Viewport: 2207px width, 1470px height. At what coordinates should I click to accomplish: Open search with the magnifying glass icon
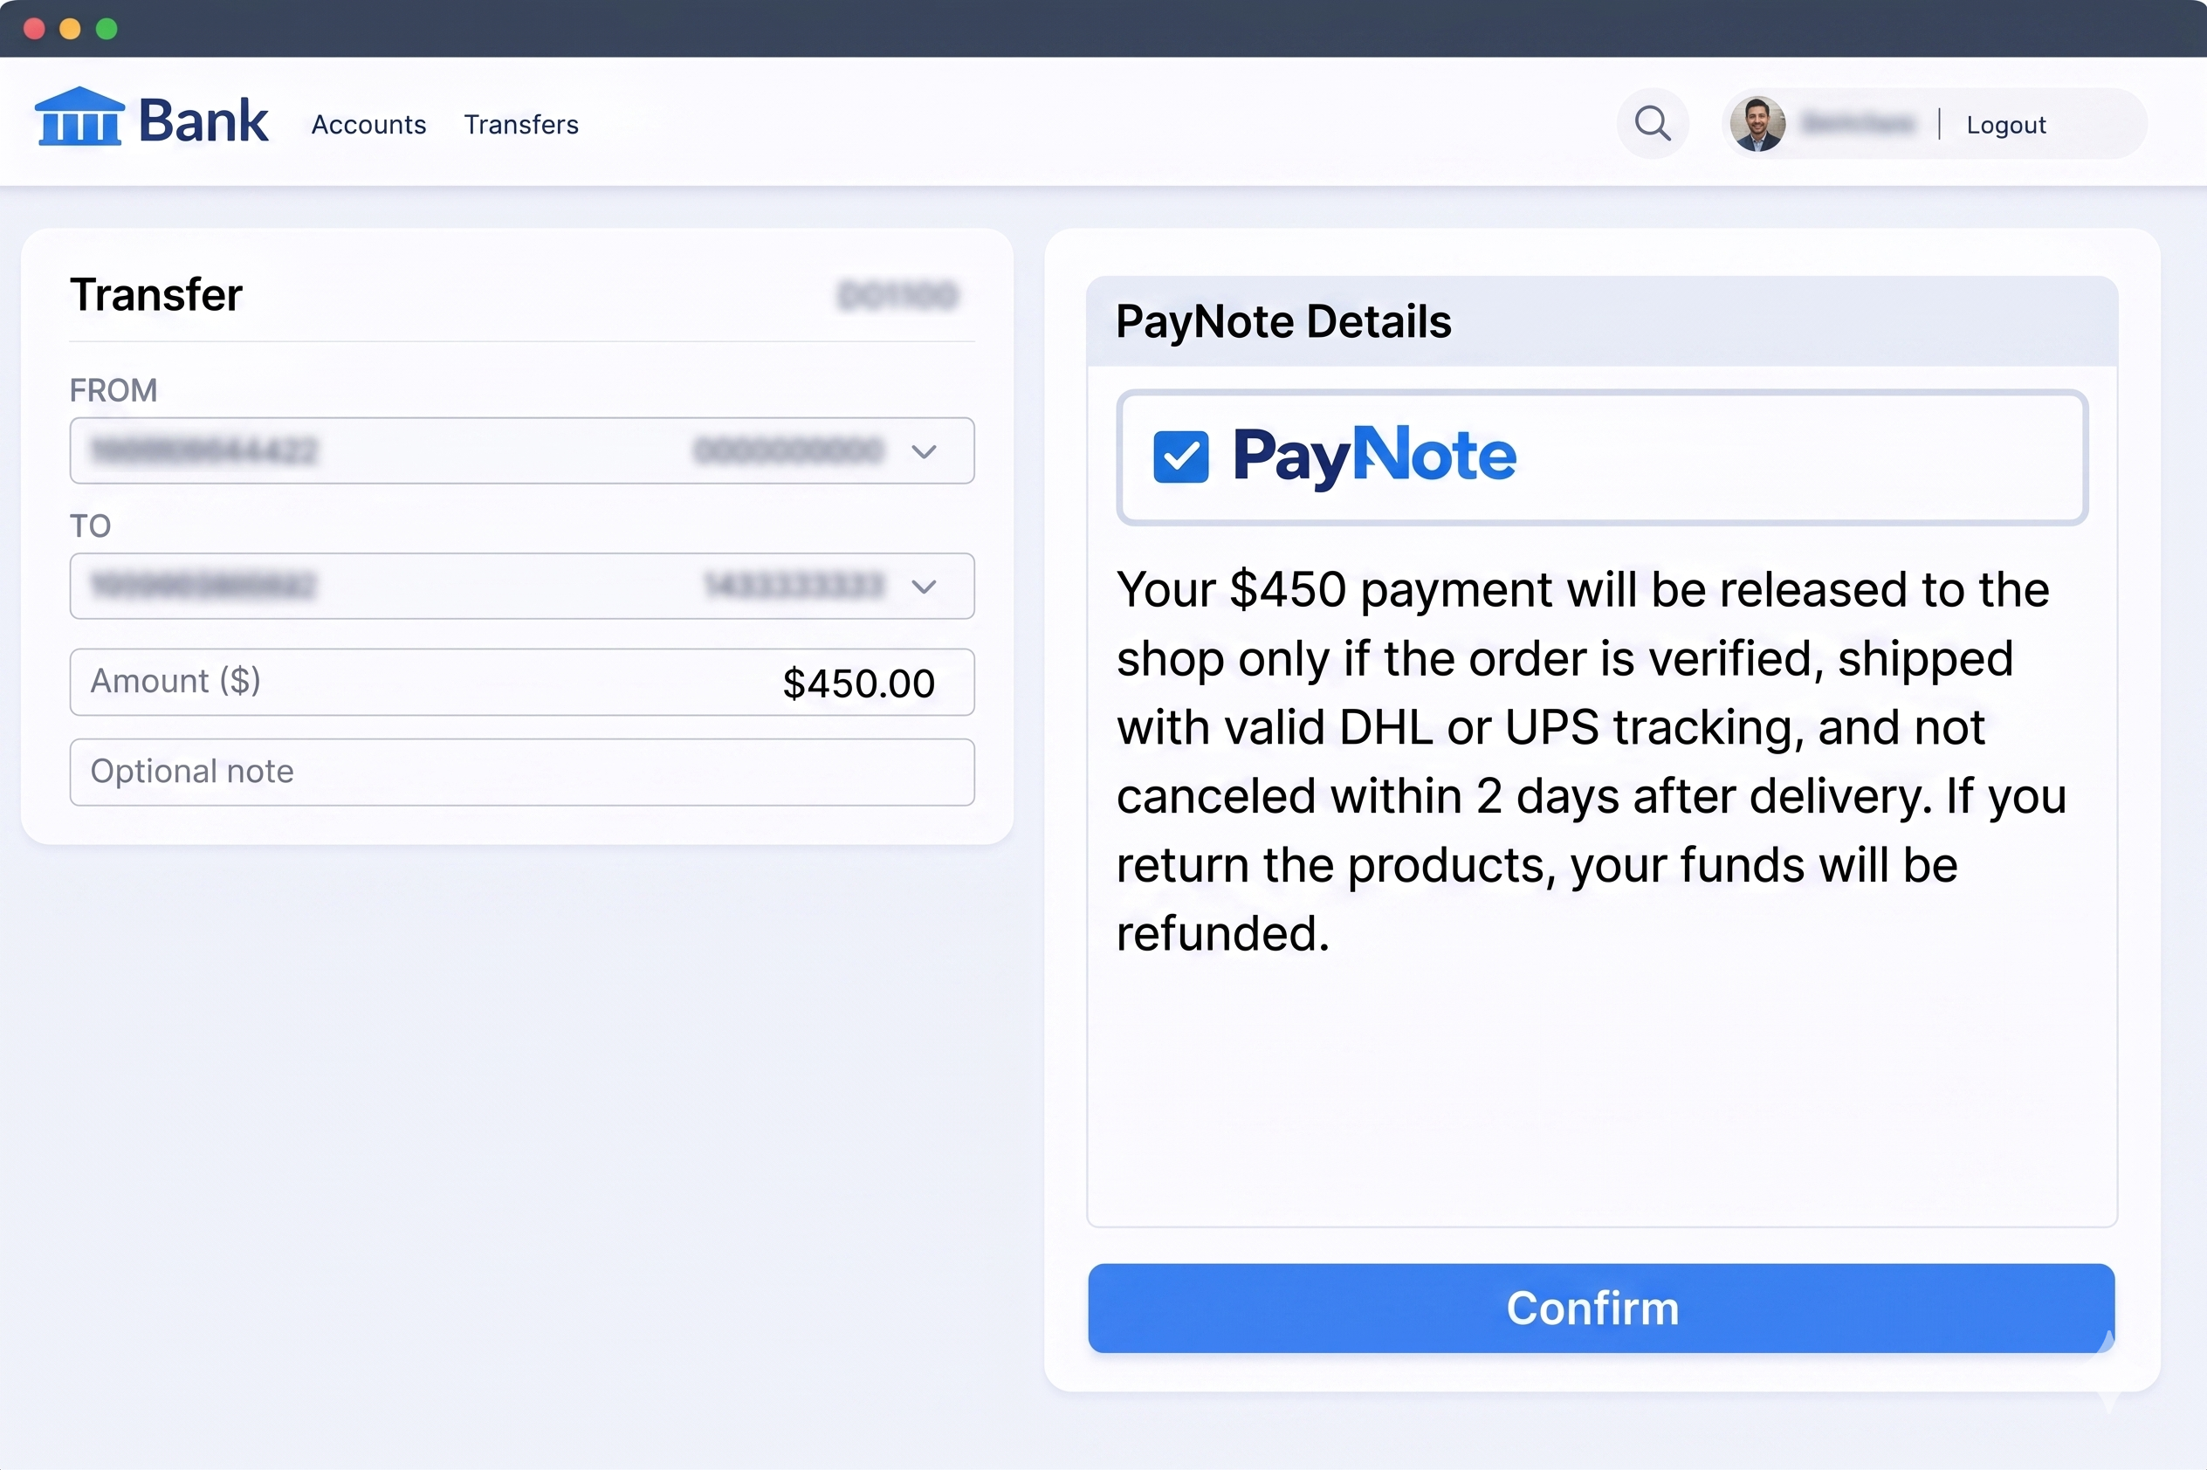click(x=1652, y=124)
